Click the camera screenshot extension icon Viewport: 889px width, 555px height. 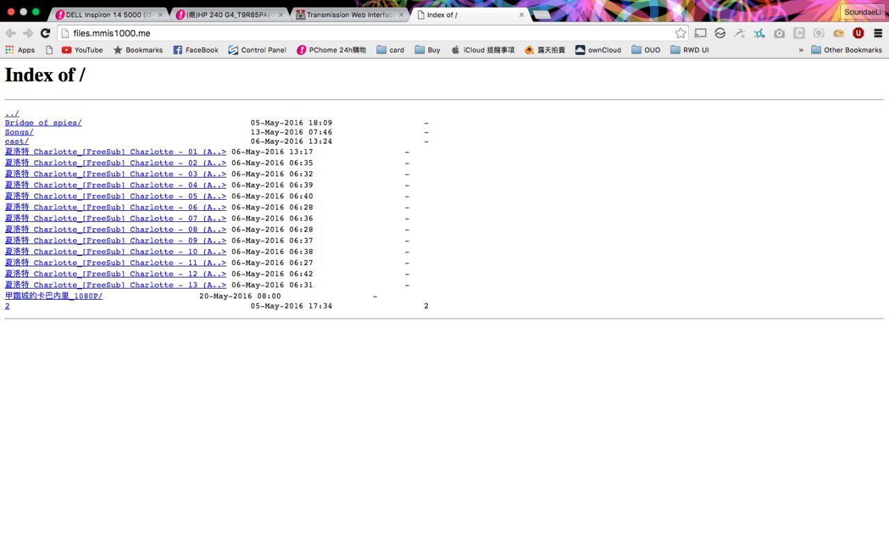[779, 33]
